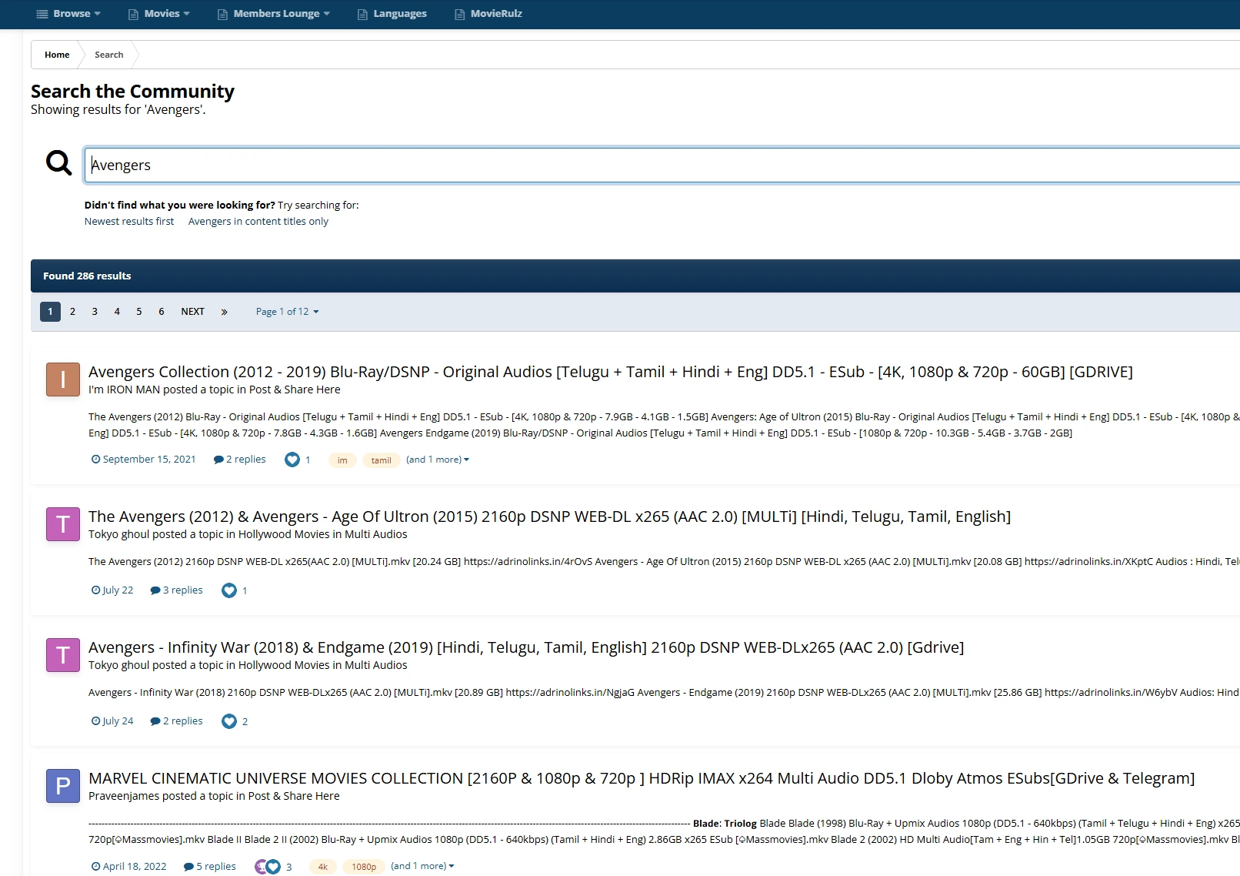
Task: Click Praveenjames blue P avatar
Action: click(x=63, y=786)
